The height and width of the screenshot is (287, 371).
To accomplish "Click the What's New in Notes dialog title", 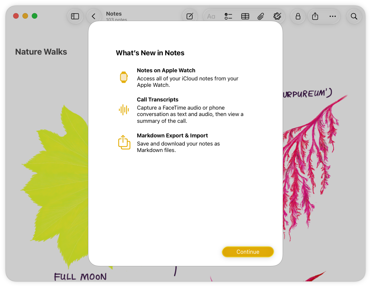I will 150,53.
